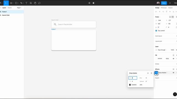The height and width of the screenshot is (99, 177).
Task: Open Fill style grid icon
Action: (173, 55)
